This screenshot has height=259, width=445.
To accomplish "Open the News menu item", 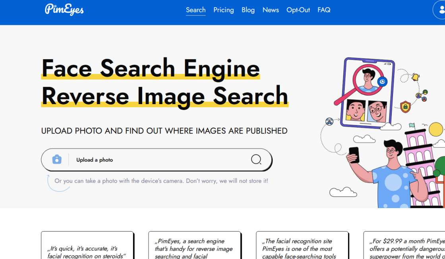I will (x=271, y=10).
